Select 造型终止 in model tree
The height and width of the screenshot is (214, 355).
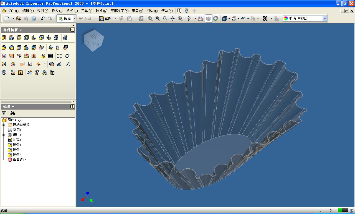tap(19, 160)
